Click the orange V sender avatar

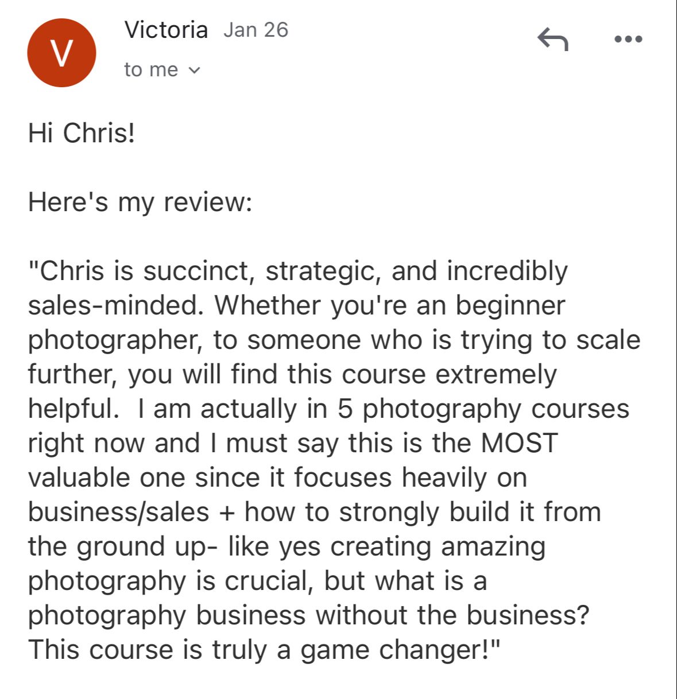(x=61, y=53)
